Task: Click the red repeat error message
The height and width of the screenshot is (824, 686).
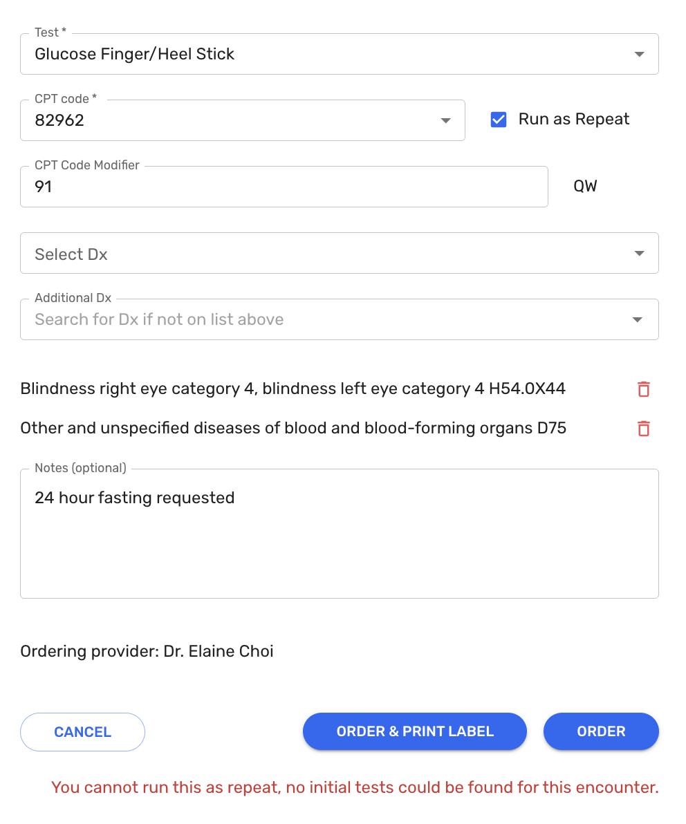Action: pos(355,787)
